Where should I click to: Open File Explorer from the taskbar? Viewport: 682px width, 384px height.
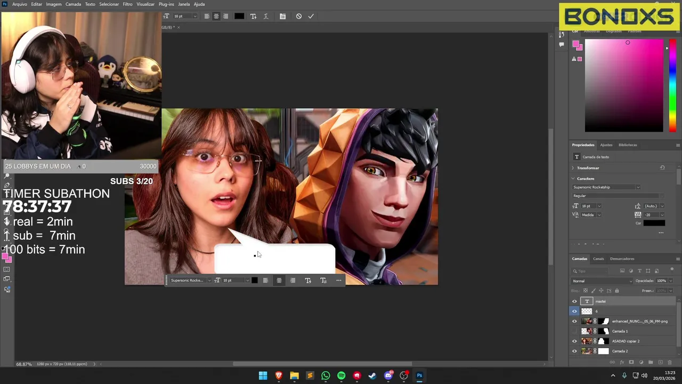pos(294,375)
